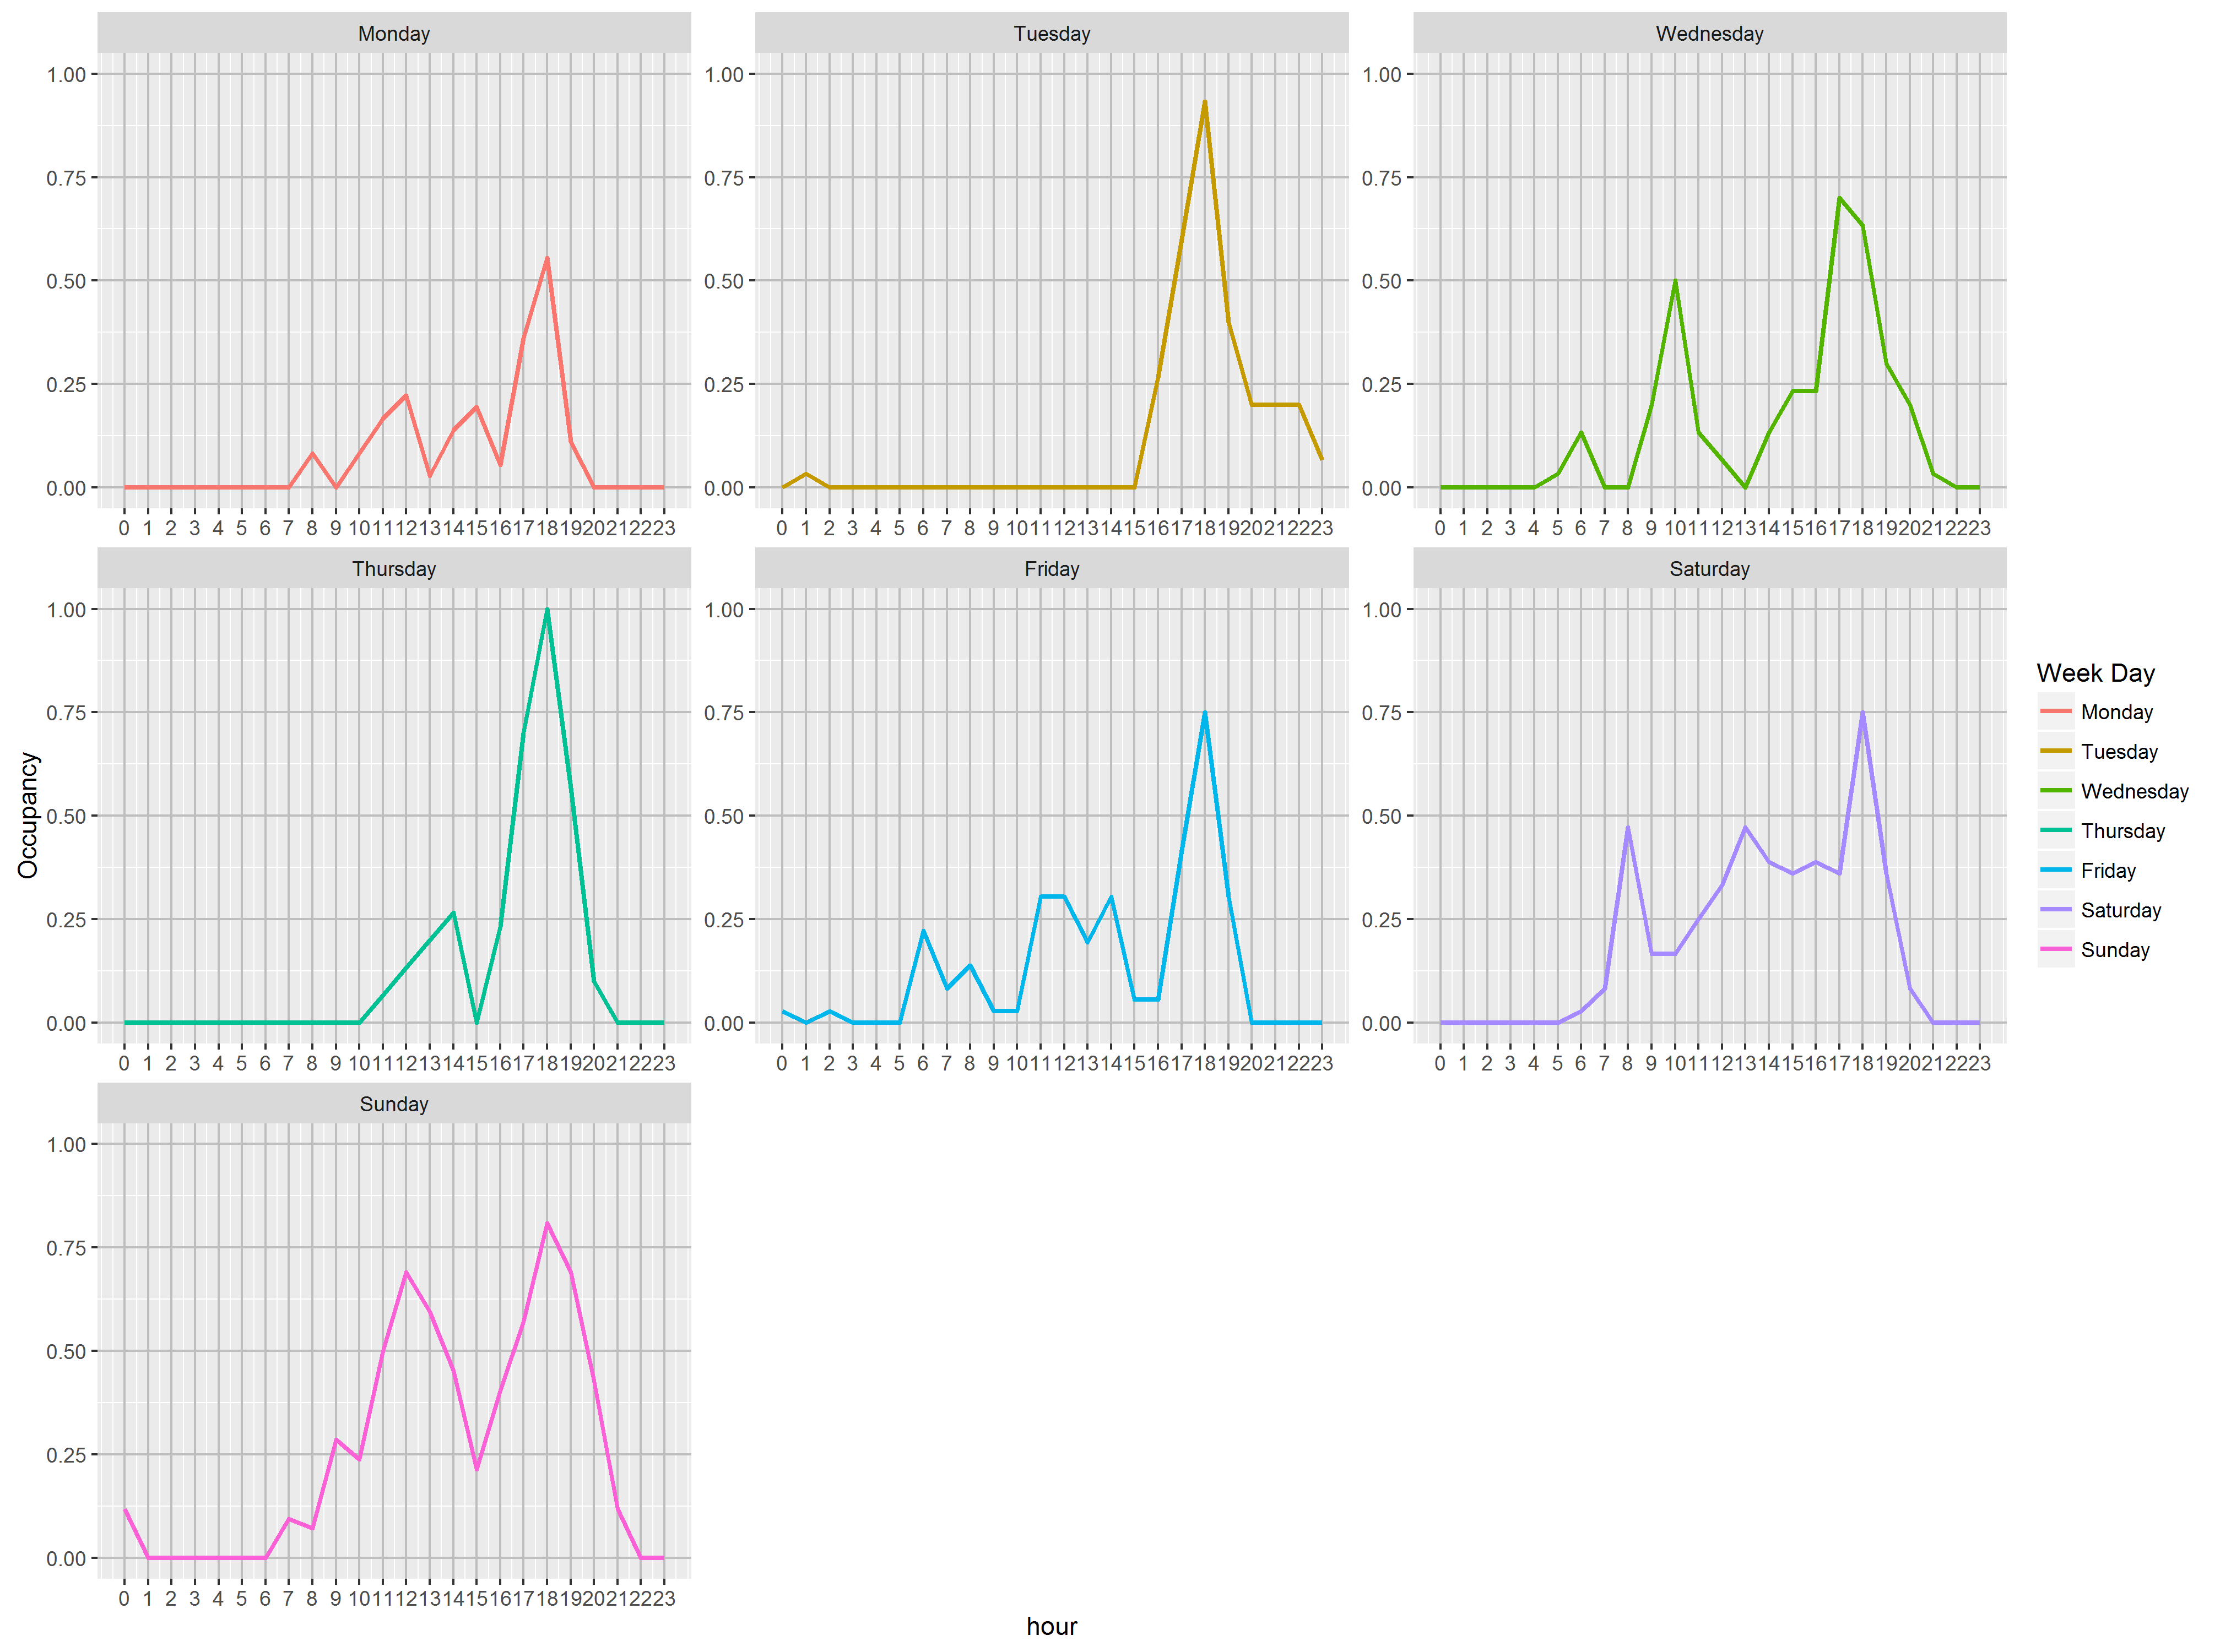The image size is (2231, 1652).
Task: Click the 0.75 tick label on Wednesday panel
Action: tap(1382, 178)
